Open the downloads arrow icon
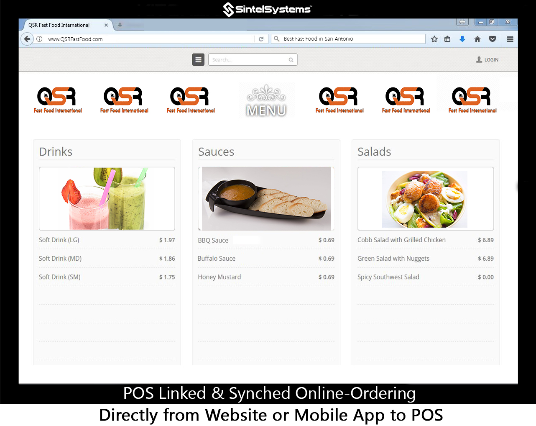 (x=462, y=39)
